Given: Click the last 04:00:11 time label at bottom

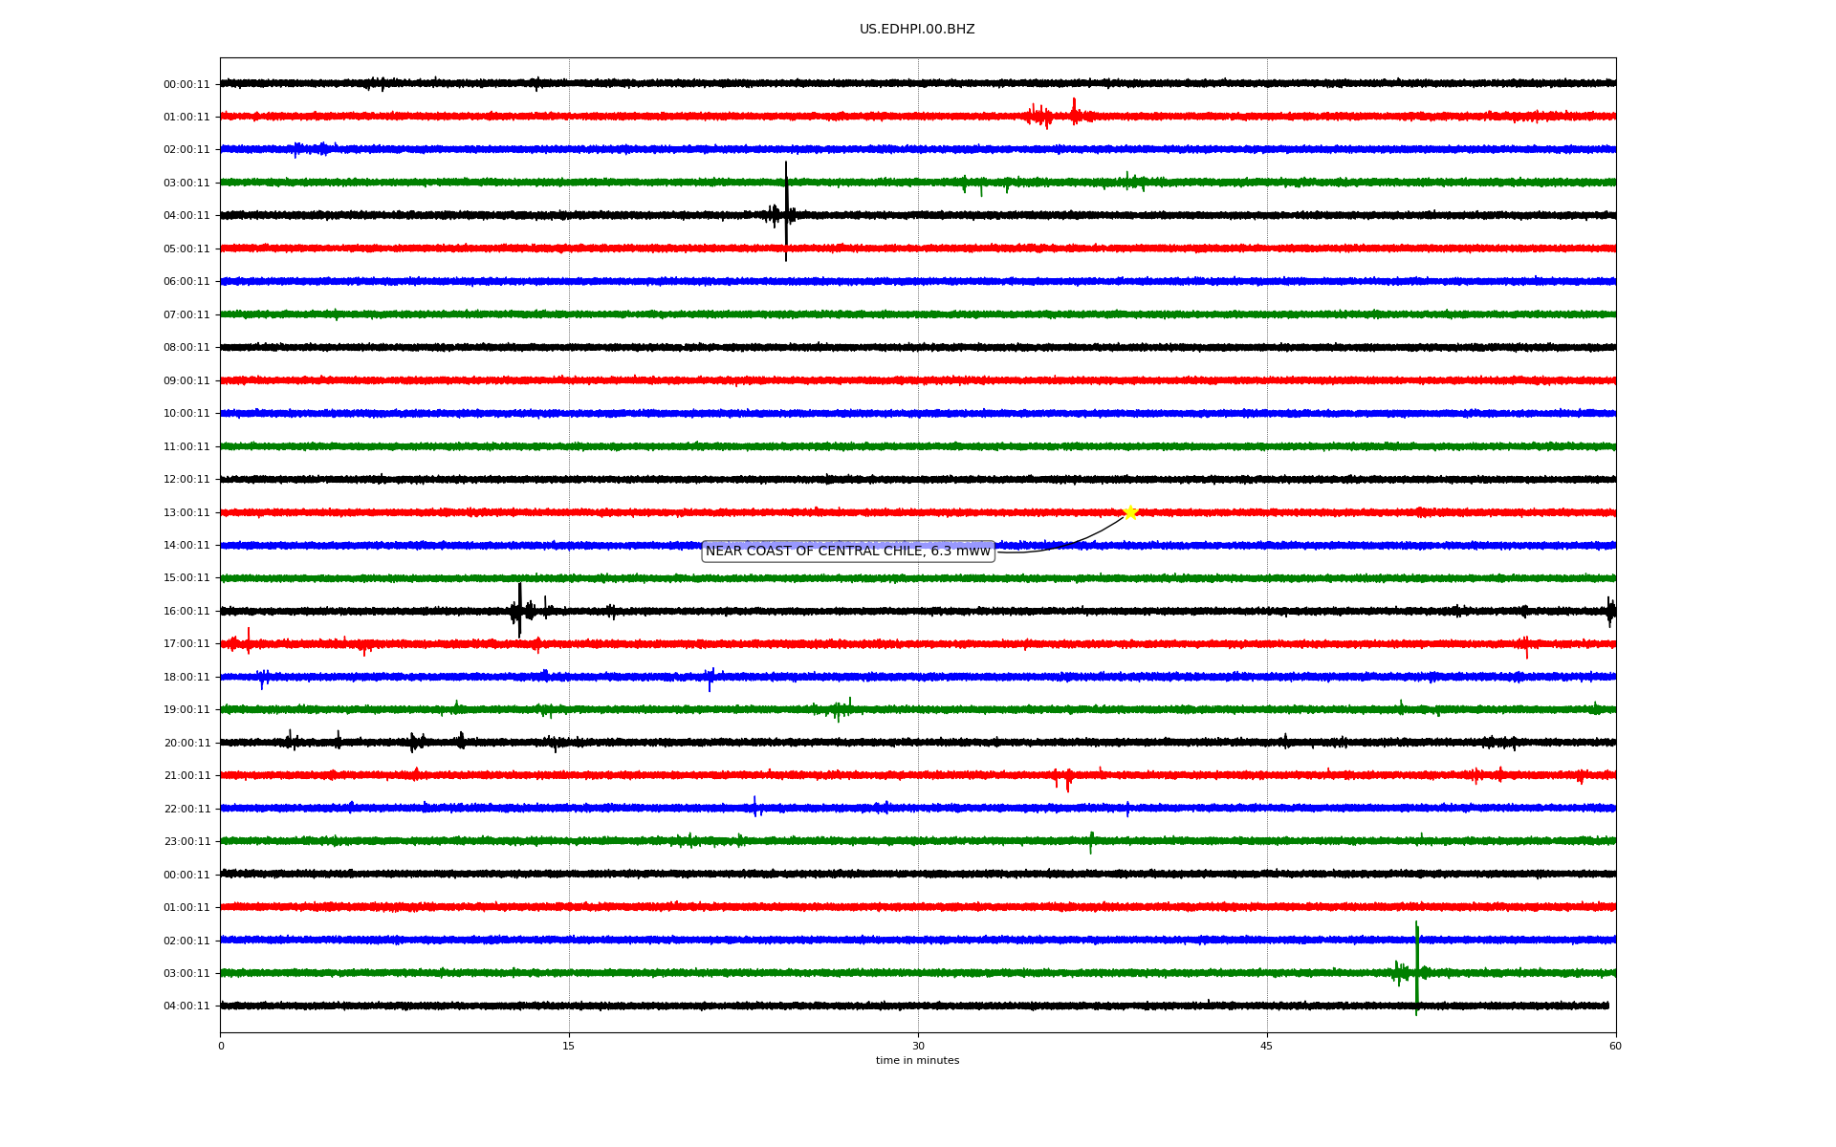Looking at the screenshot, I should (186, 1006).
